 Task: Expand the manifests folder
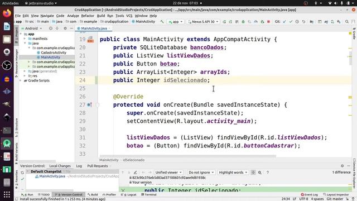pos(25,39)
